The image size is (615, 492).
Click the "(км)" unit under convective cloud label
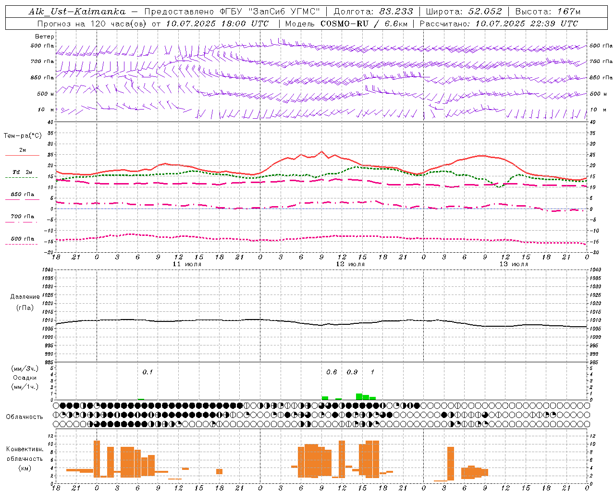[x=25, y=468]
